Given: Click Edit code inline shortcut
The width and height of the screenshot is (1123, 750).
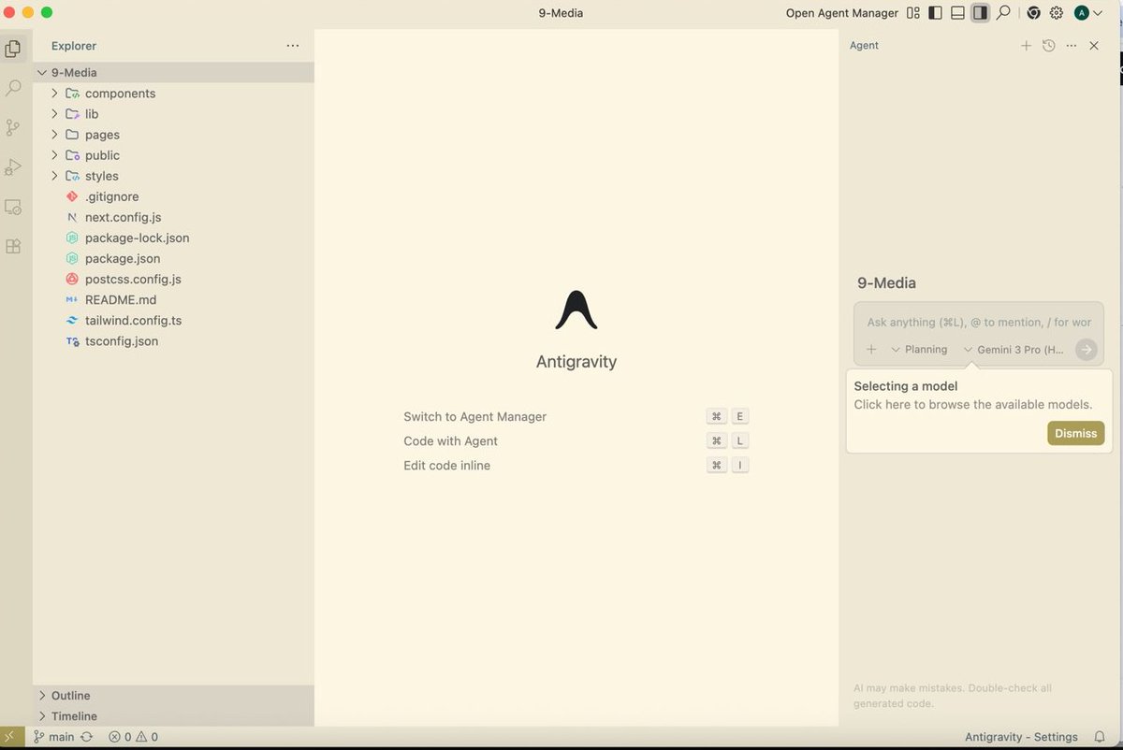Looking at the screenshot, I should (x=576, y=466).
